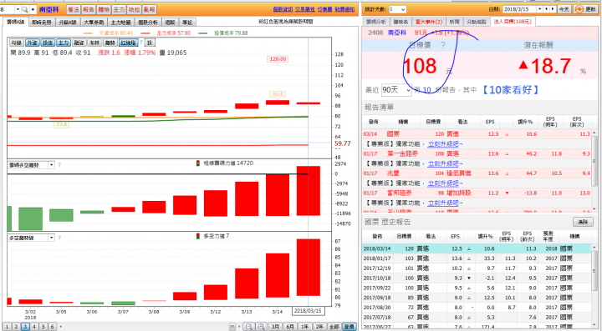Switch to the 主力地圖 tab

[x=120, y=23]
